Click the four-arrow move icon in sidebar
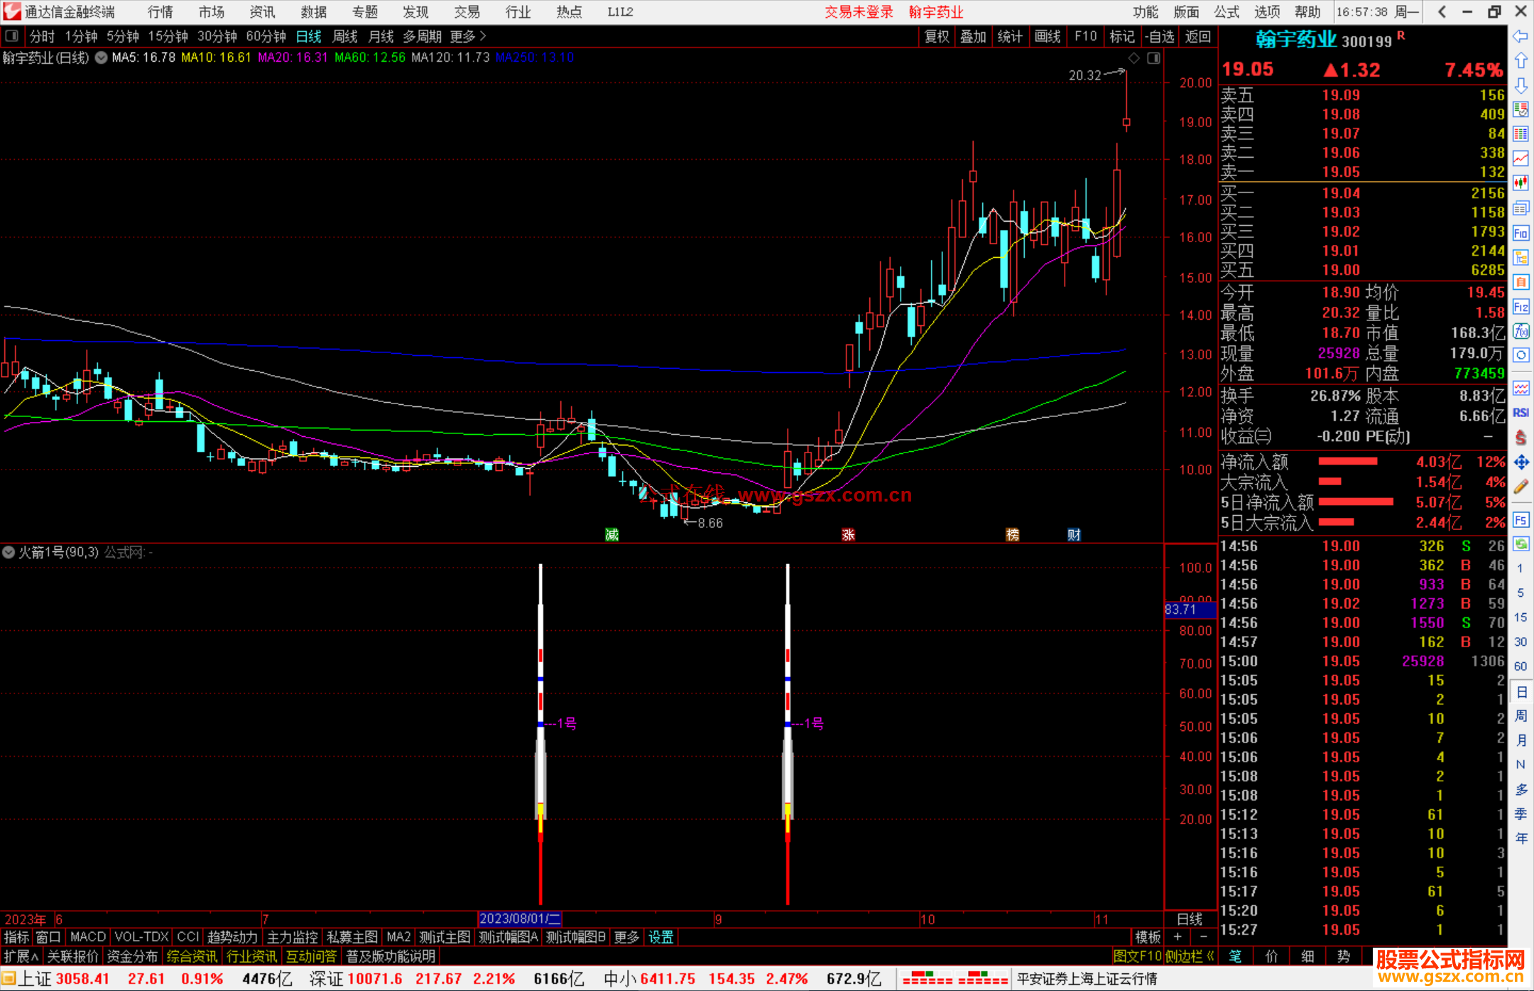The image size is (1534, 991). click(1521, 462)
